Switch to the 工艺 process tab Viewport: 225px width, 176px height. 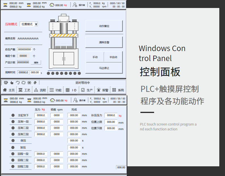click(x=24, y=90)
